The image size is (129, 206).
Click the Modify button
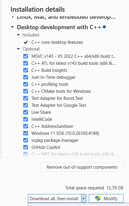[x=106, y=198]
